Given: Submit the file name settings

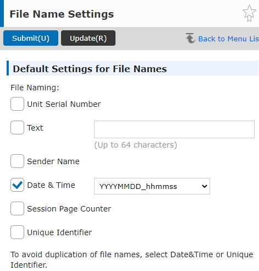Looking at the screenshot, I should pos(31,38).
